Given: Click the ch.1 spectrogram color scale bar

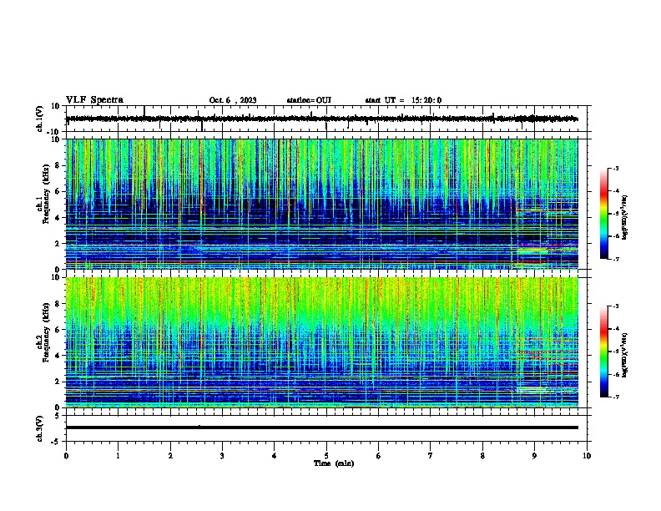Looking at the screenshot, I should tap(603, 214).
